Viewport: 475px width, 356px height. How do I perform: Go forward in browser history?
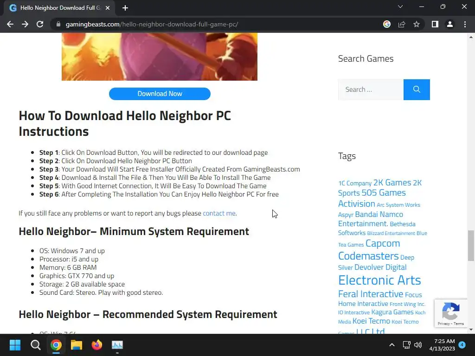coord(25,24)
